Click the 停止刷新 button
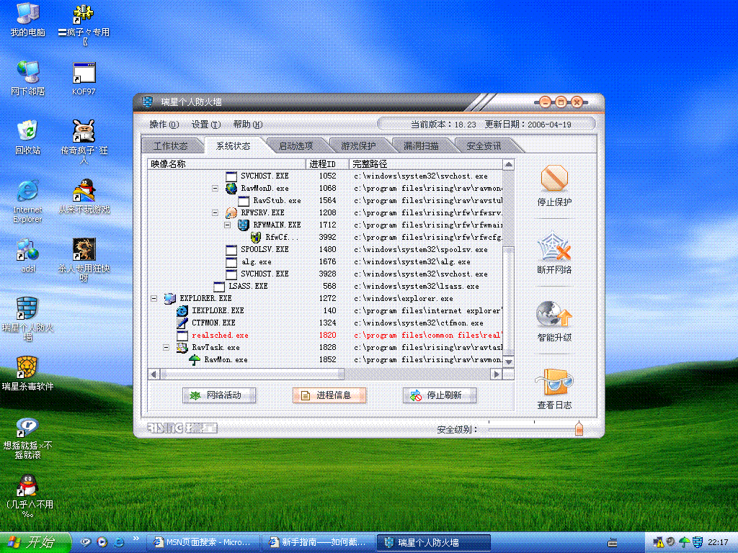738x553 pixels. [x=439, y=395]
